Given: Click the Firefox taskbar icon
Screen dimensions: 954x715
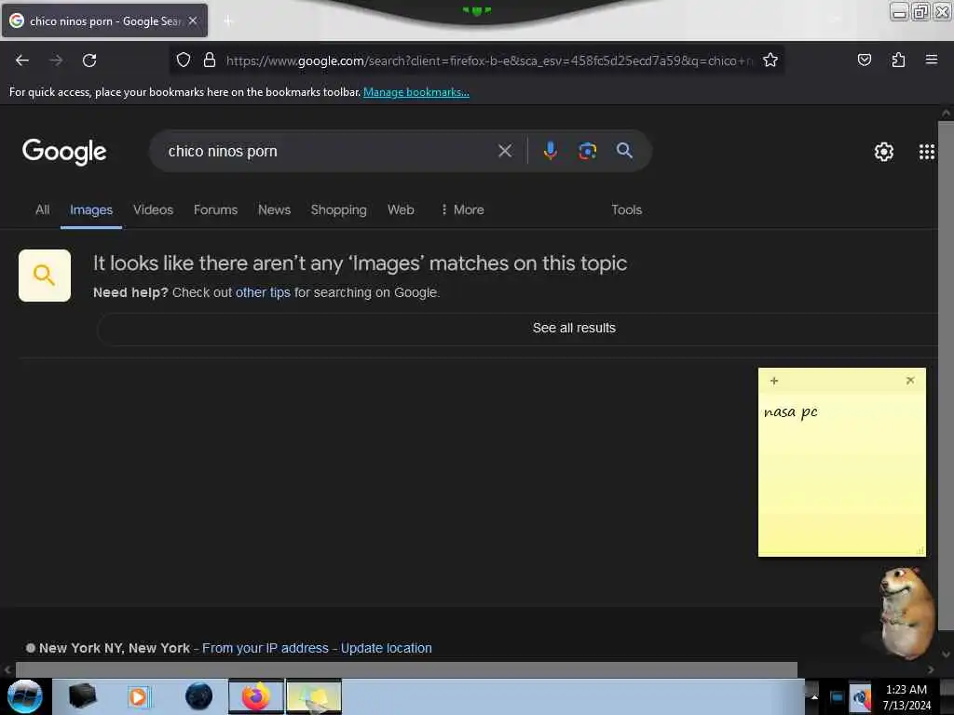Looking at the screenshot, I should 256,696.
